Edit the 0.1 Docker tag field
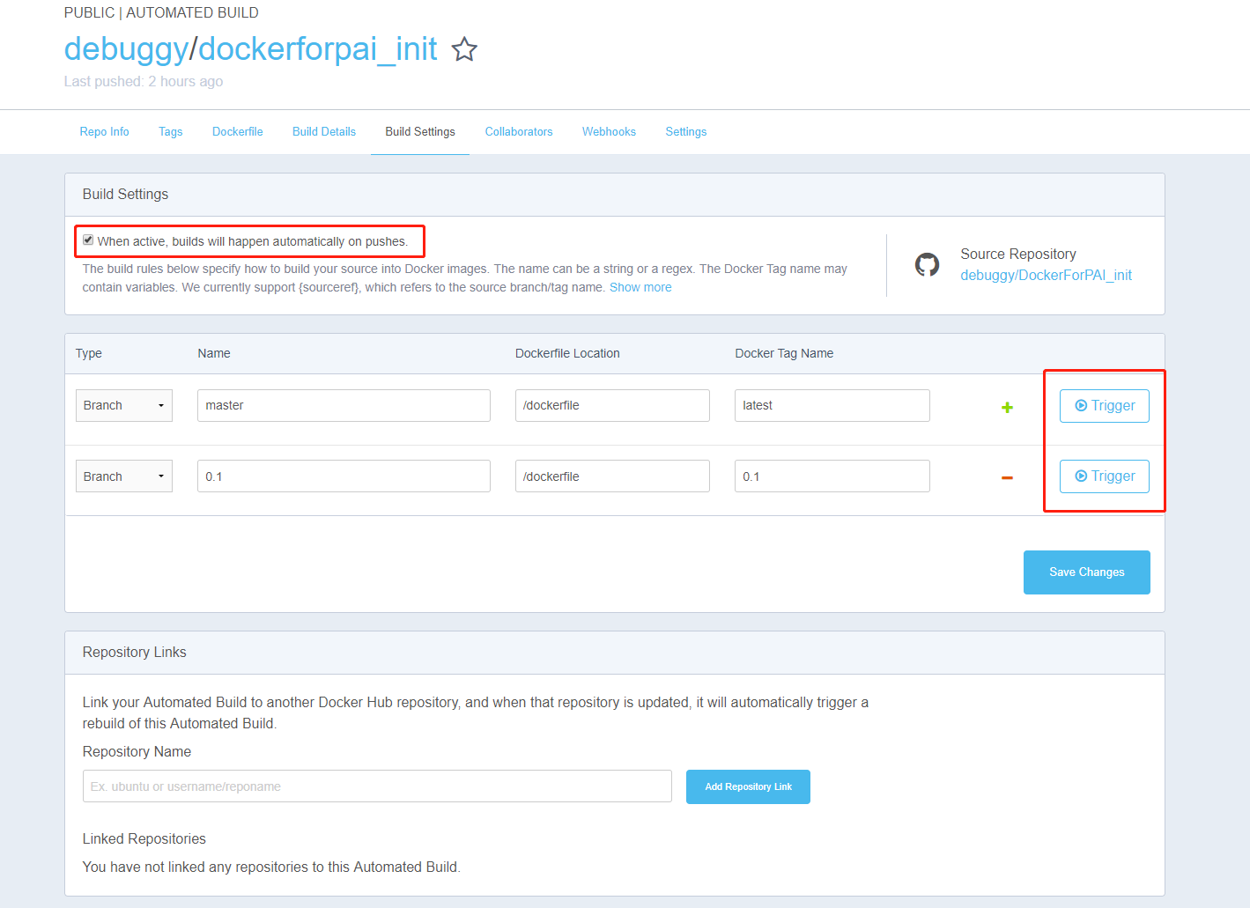Viewport: 1250px width, 908px height. (x=832, y=476)
